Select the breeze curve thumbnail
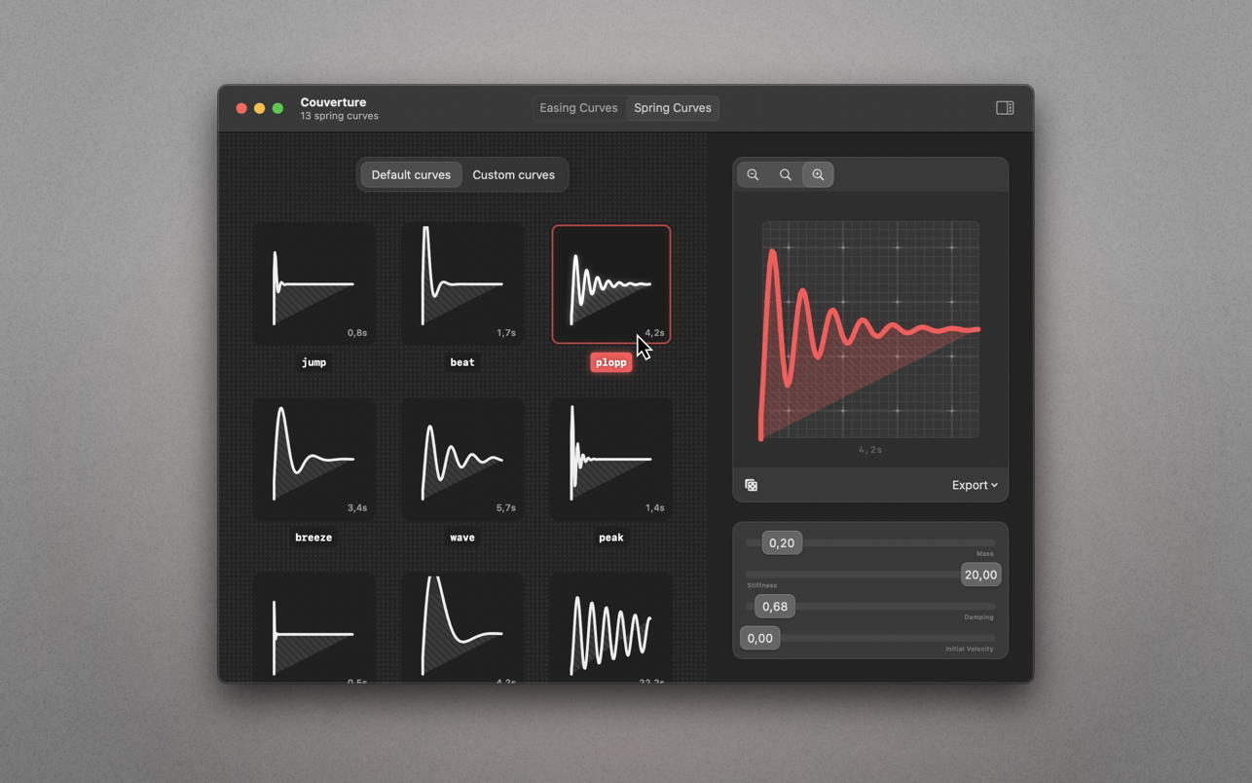Screen dimensions: 1252x783 (x=313, y=459)
